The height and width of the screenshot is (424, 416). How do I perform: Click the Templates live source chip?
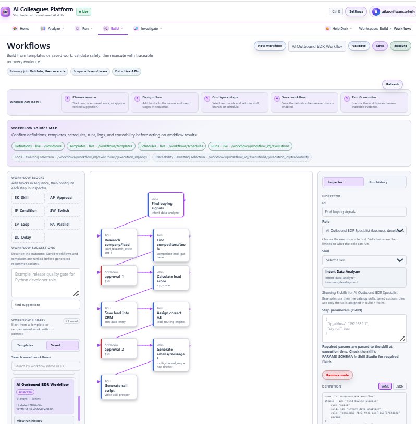(101, 146)
